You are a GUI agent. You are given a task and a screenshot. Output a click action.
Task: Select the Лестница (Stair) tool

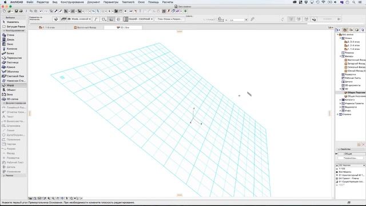(x=13, y=62)
